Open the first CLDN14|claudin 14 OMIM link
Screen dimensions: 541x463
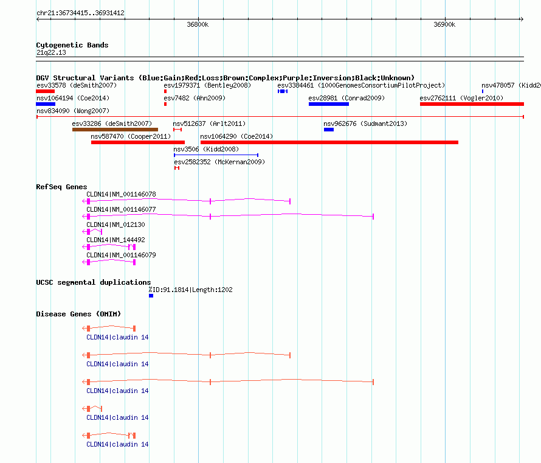[x=117, y=337]
